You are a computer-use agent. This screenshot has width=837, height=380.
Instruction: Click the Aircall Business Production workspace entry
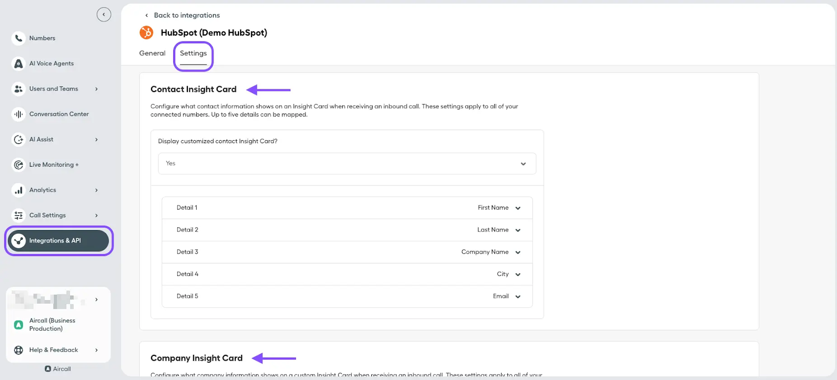pos(52,325)
